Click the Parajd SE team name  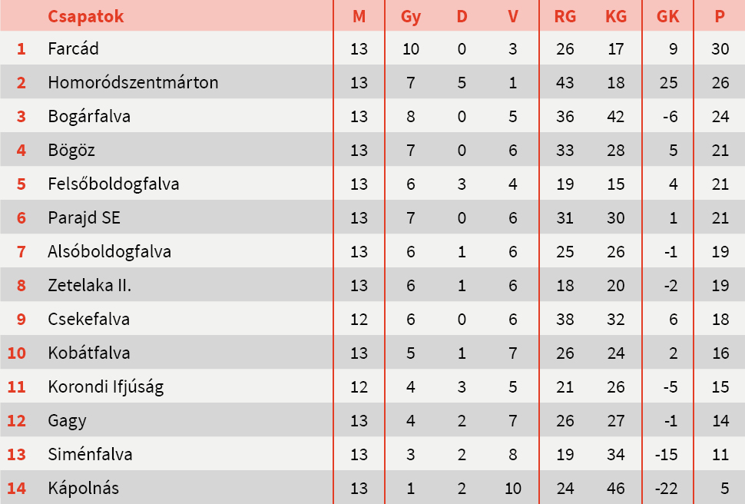[x=84, y=218]
